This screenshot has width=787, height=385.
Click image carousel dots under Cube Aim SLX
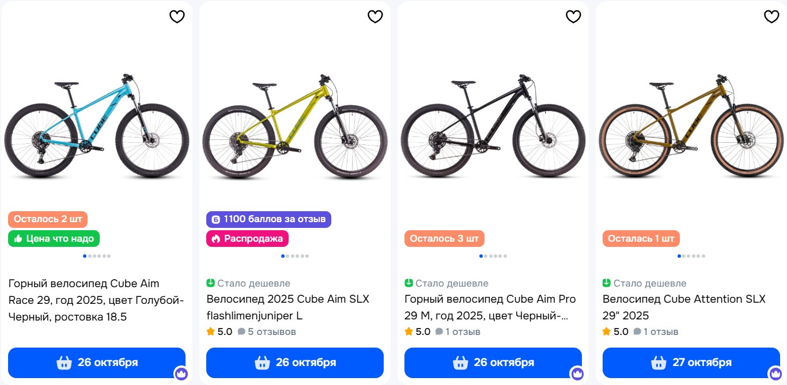[295, 256]
